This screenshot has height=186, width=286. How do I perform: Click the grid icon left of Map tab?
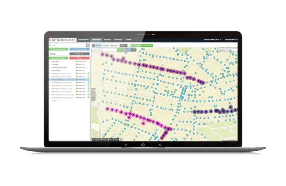pyautogui.click(x=94, y=45)
